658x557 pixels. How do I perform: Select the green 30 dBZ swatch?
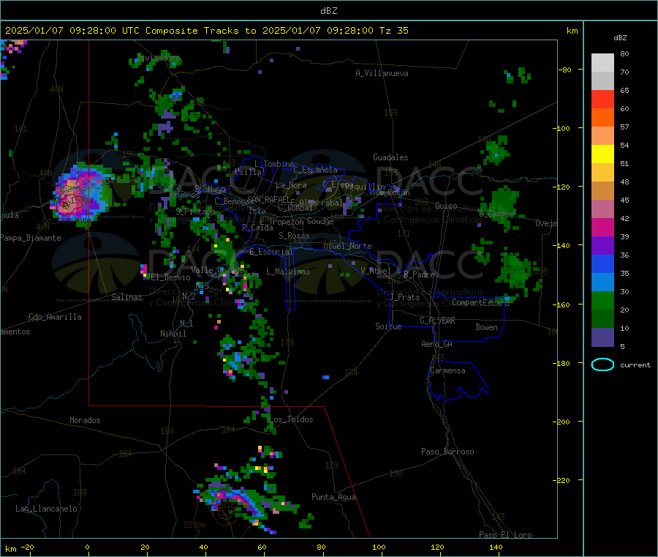tap(602, 300)
